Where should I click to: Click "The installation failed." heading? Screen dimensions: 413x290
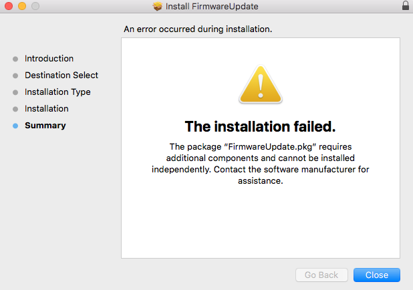coord(260,126)
